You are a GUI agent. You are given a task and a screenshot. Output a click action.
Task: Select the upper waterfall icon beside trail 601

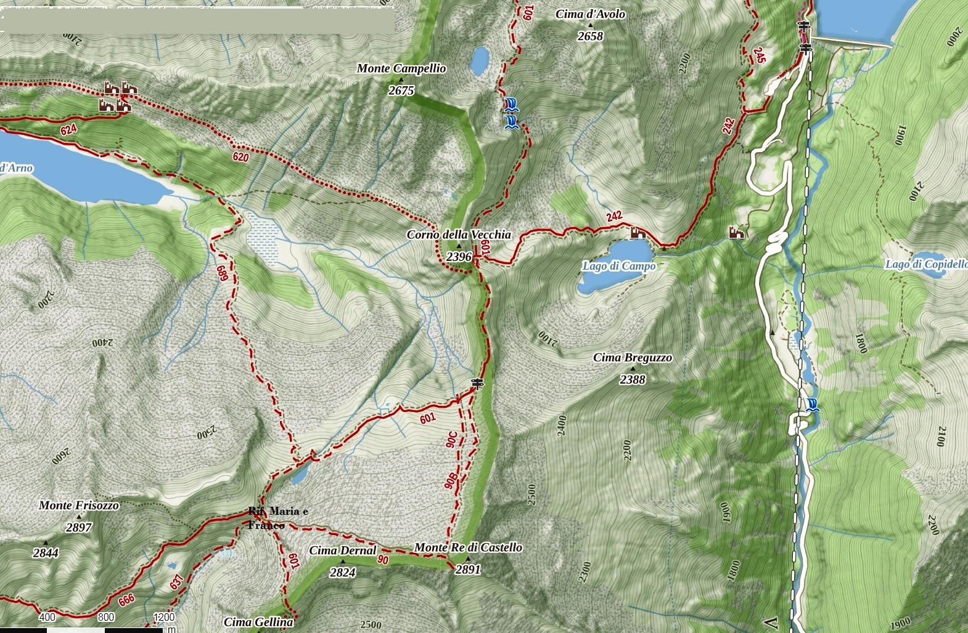pos(511,103)
